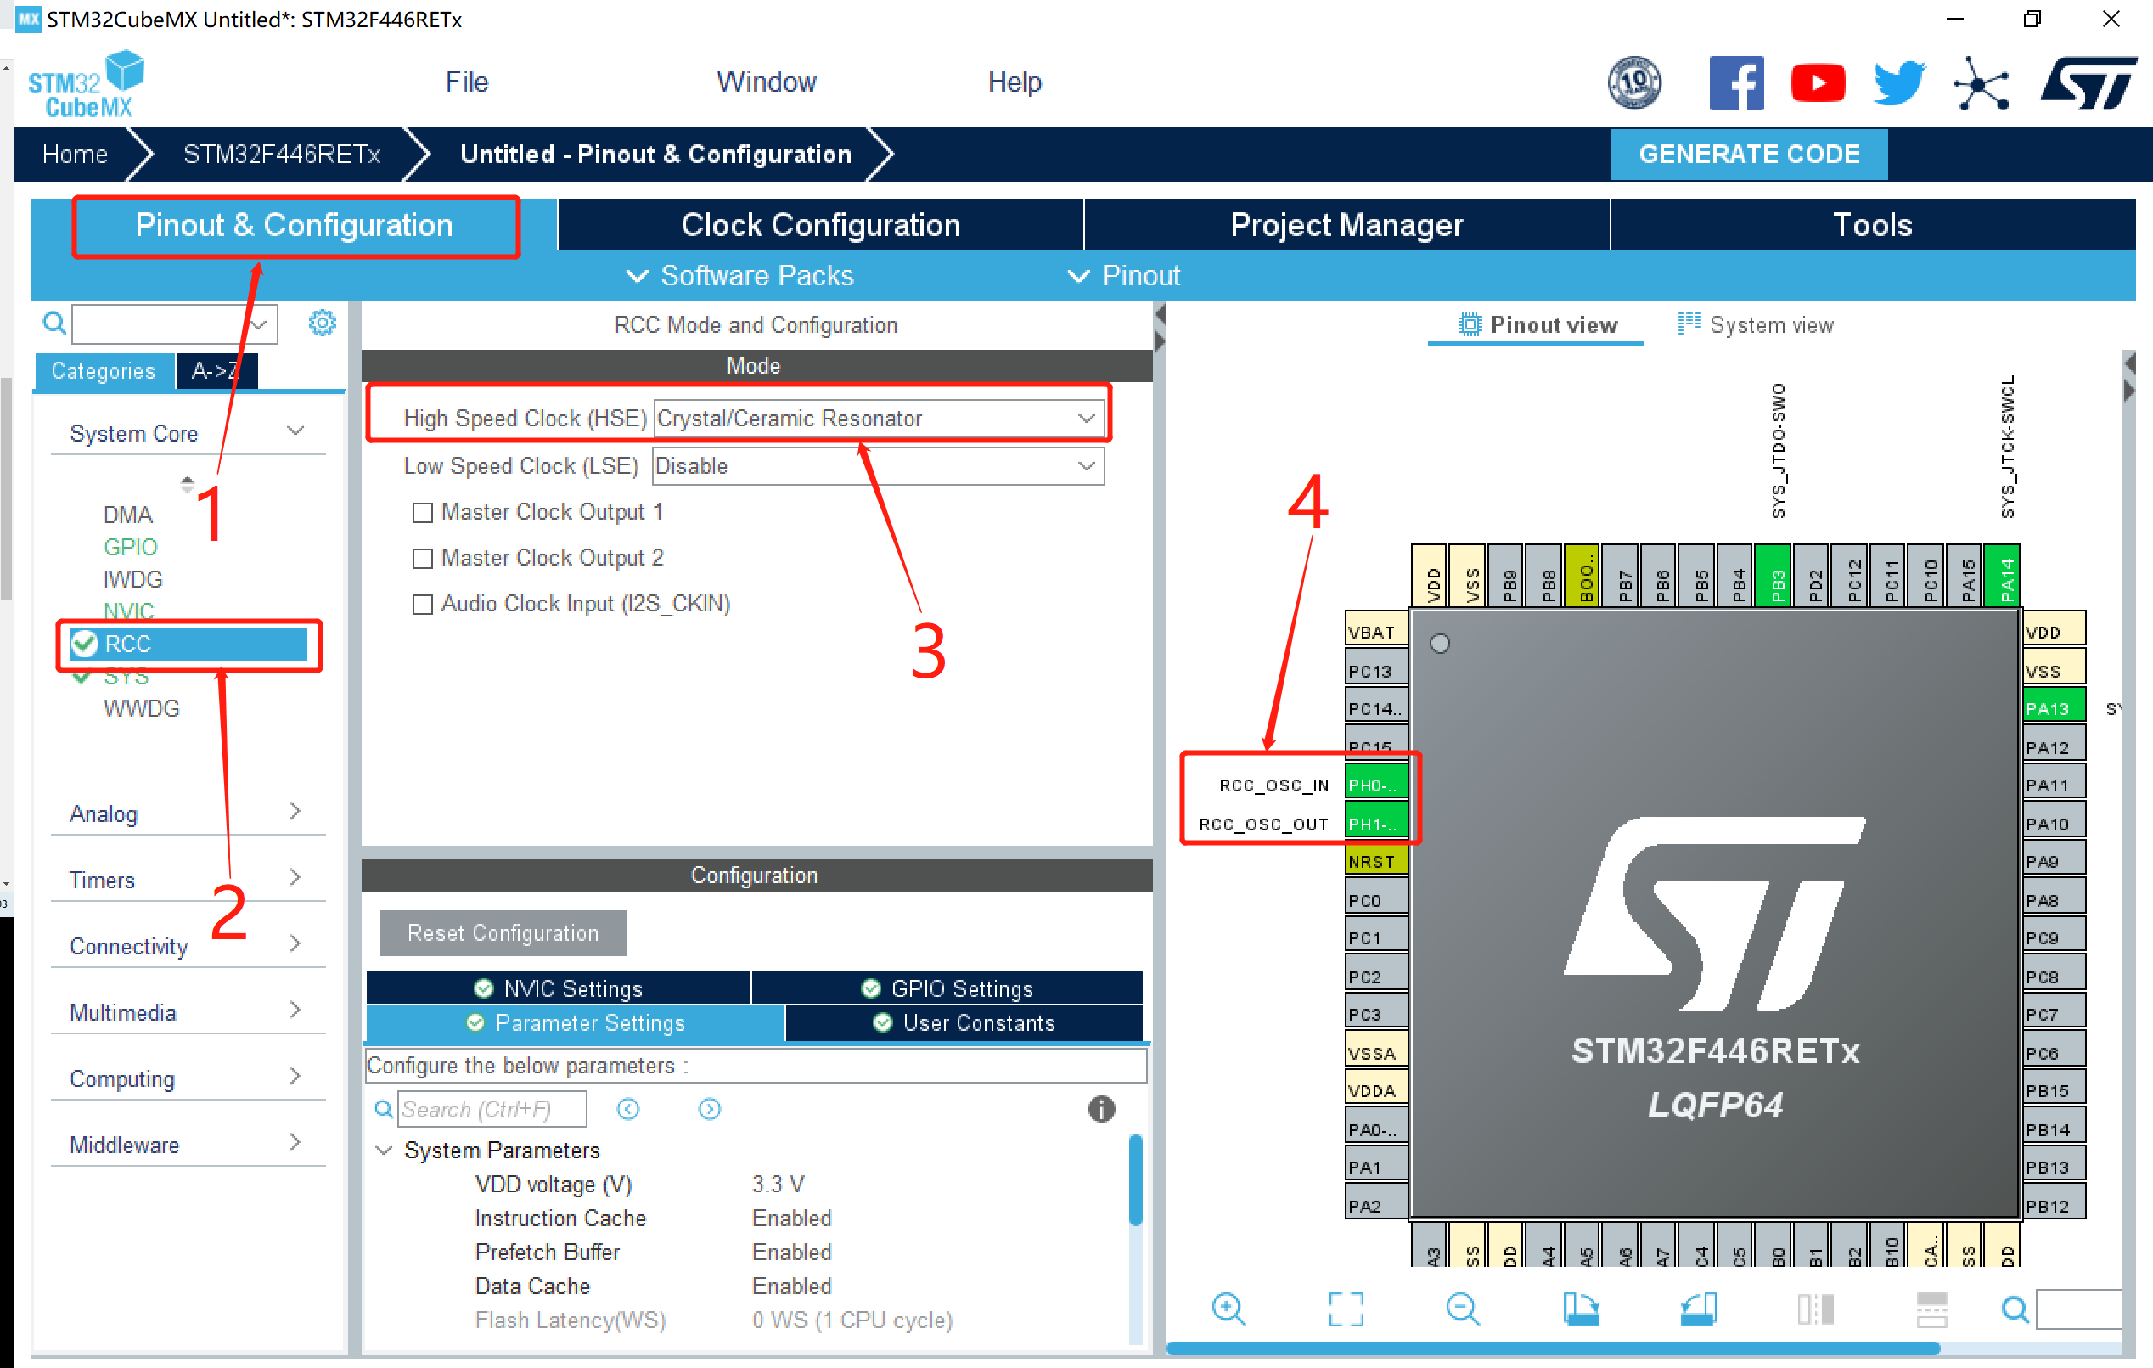2153x1368 pixels.
Task: Open the peripheral list settings gear
Action: [322, 323]
